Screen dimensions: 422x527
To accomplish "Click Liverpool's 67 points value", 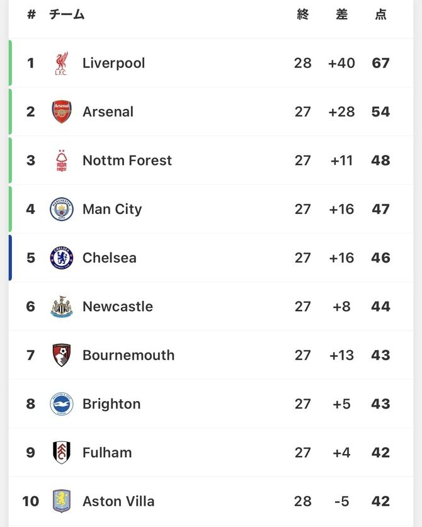I will (380, 64).
